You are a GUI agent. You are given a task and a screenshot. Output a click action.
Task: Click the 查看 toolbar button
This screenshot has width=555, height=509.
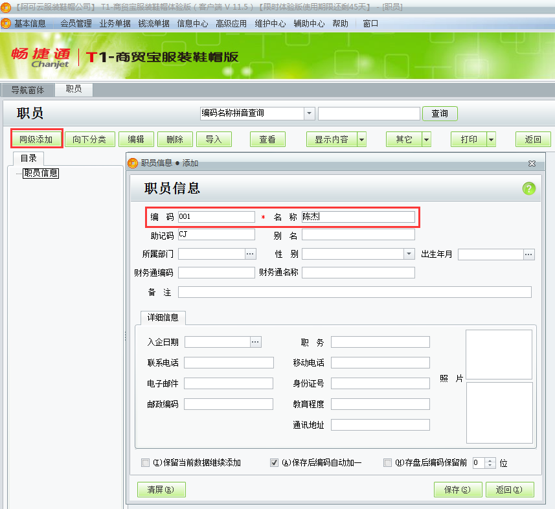(x=267, y=139)
